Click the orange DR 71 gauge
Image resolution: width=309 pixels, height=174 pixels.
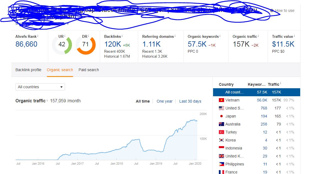(86, 45)
